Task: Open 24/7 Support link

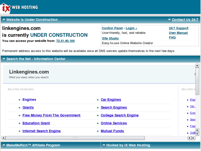Action: (x=179, y=28)
